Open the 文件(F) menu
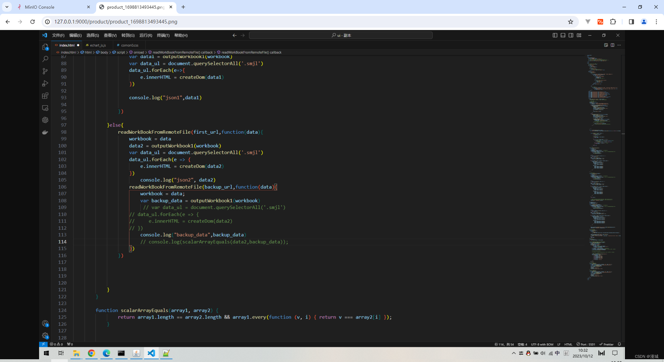The image size is (664, 362). click(58, 35)
